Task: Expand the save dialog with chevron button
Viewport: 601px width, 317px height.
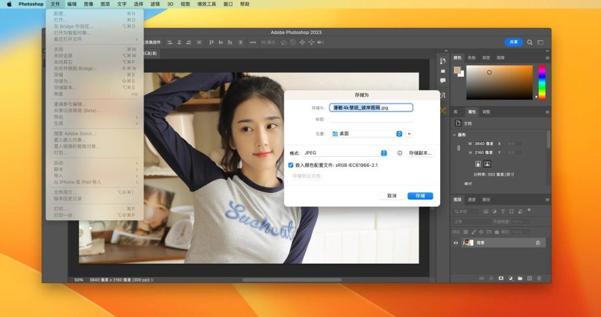Action: (409, 133)
